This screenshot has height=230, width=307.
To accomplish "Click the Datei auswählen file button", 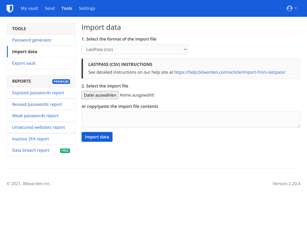I will (100, 95).
